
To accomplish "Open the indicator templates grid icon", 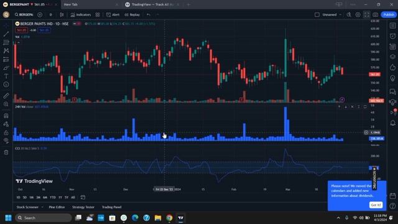I will pyautogui.click(x=98, y=15).
